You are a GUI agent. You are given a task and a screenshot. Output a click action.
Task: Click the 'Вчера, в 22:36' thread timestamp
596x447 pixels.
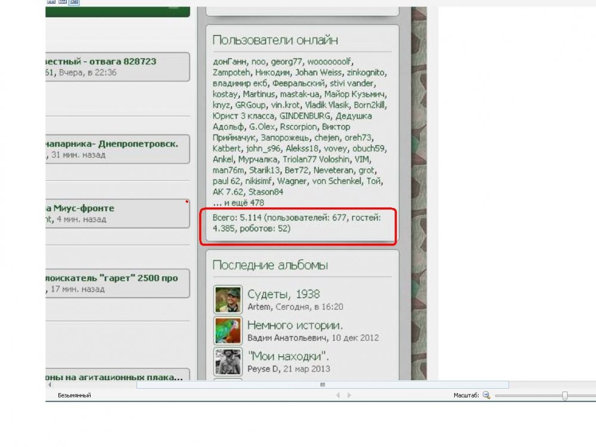click(88, 73)
